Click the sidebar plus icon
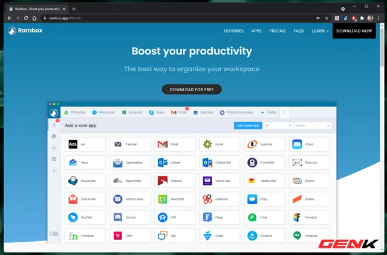This screenshot has width=387, height=255. pyautogui.click(x=54, y=170)
